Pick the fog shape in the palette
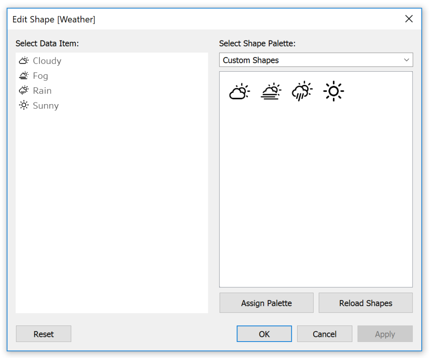Screen dimensions: 431x358 (x=271, y=91)
